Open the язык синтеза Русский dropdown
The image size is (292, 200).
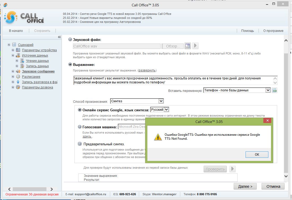[166, 109]
